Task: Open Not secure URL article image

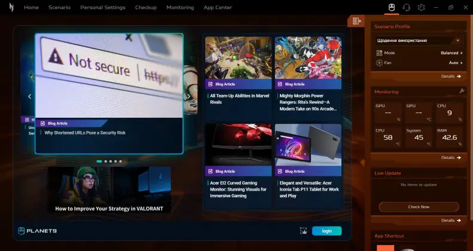Action: (109, 76)
